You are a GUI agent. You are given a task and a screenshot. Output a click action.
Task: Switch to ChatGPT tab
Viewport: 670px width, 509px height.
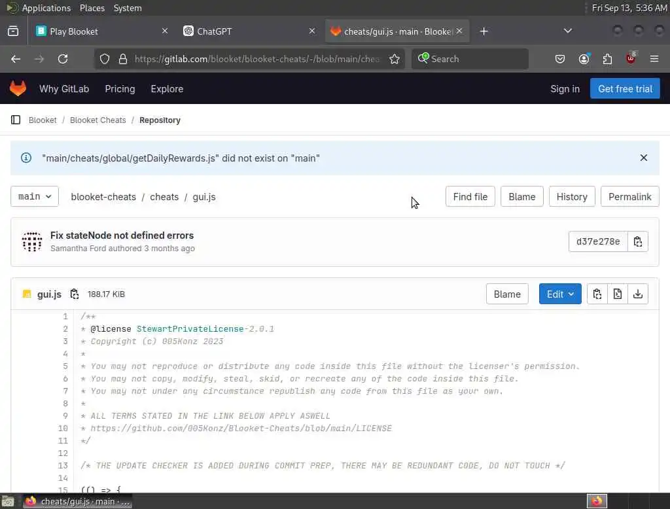[249, 31]
